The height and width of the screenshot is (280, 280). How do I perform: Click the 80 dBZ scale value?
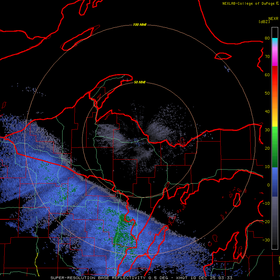pos(267,38)
